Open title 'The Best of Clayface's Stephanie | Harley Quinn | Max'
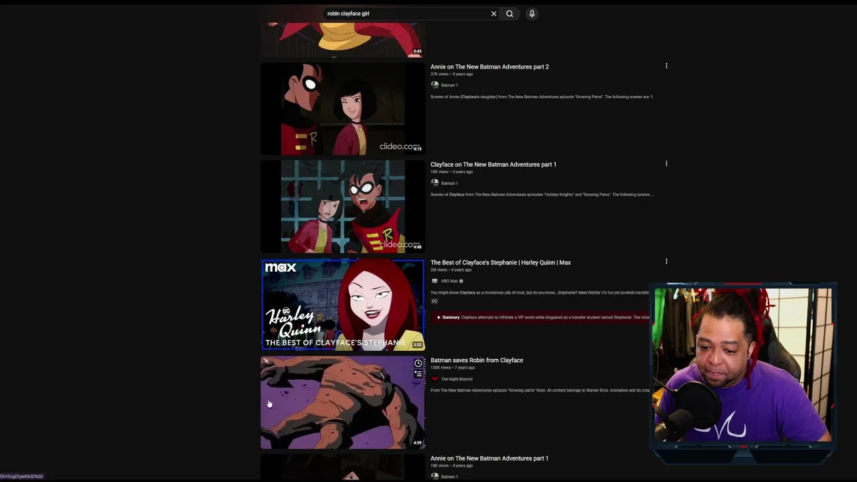This screenshot has height=482, width=857. [500, 262]
